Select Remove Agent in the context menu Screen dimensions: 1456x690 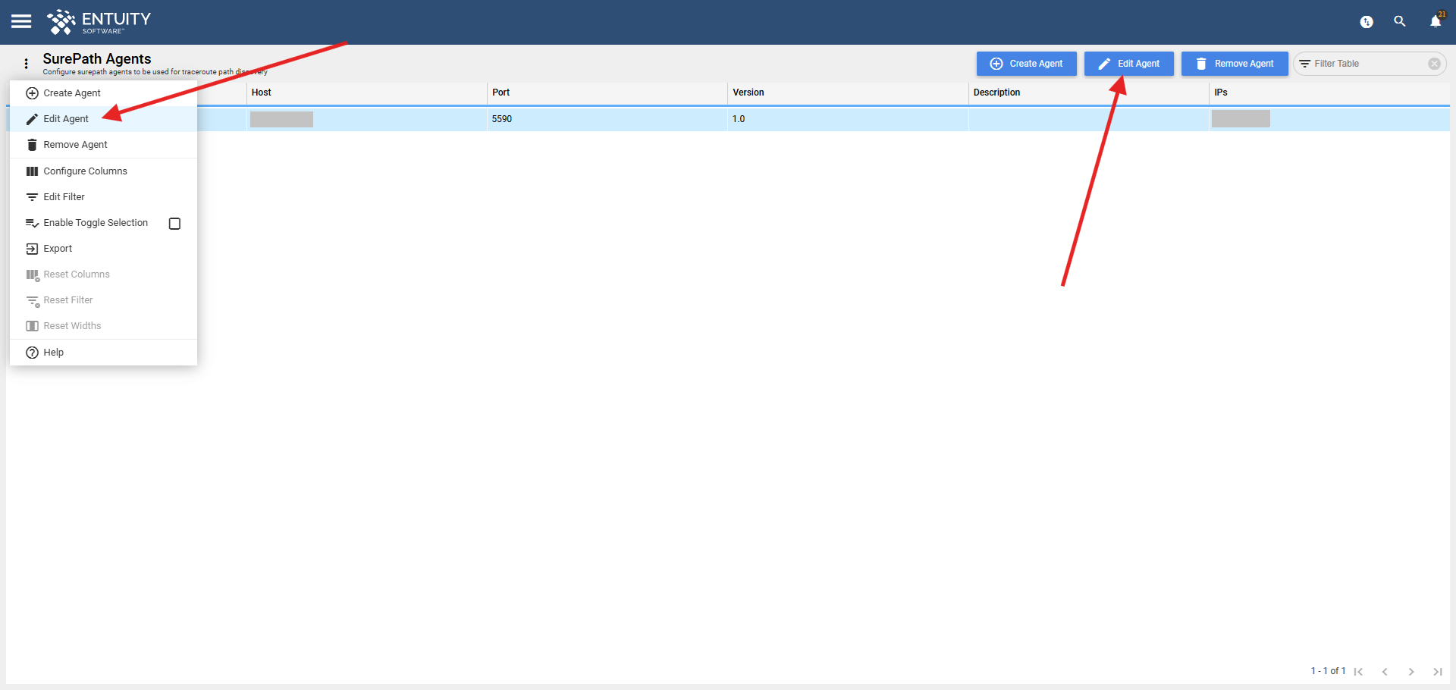pyautogui.click(x=103, y=145)
